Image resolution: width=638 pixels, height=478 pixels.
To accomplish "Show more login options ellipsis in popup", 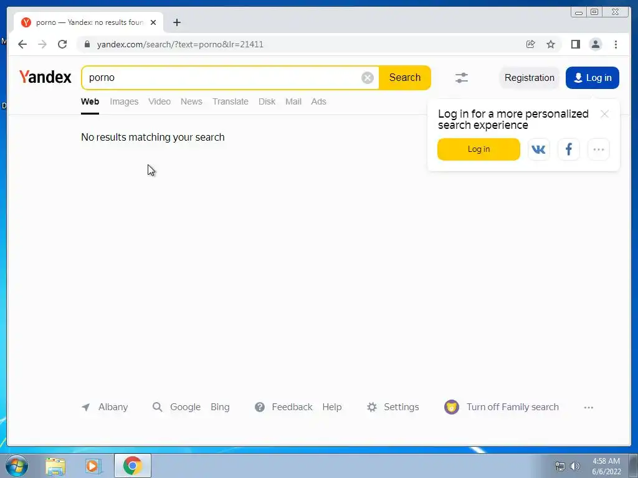I will [x=599, y=149].
